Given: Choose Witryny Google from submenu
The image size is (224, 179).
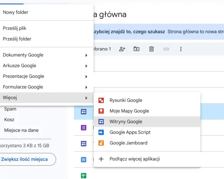Looking at the screenshot, I should pos(147,122).
